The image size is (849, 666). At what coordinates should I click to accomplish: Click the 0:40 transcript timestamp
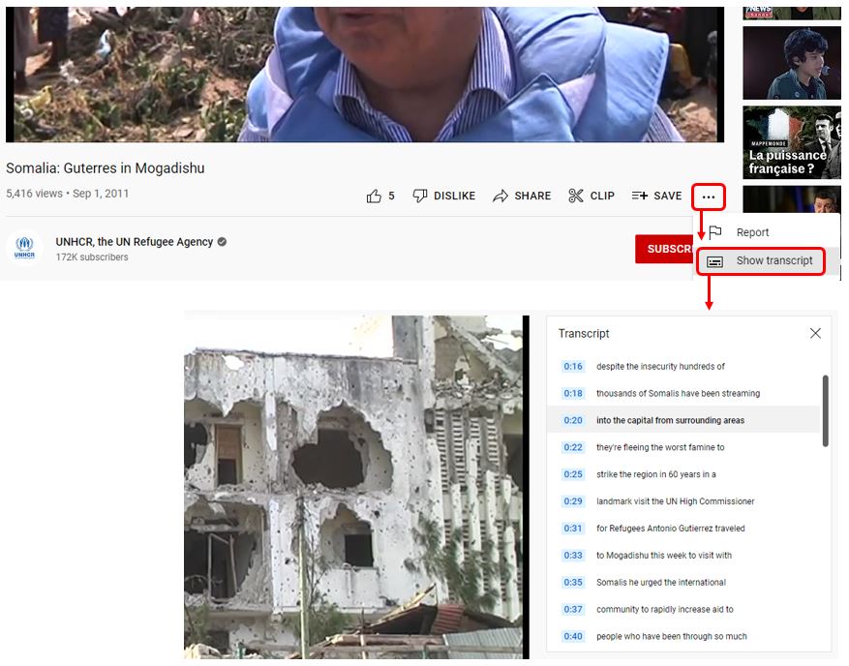point(573,637)
